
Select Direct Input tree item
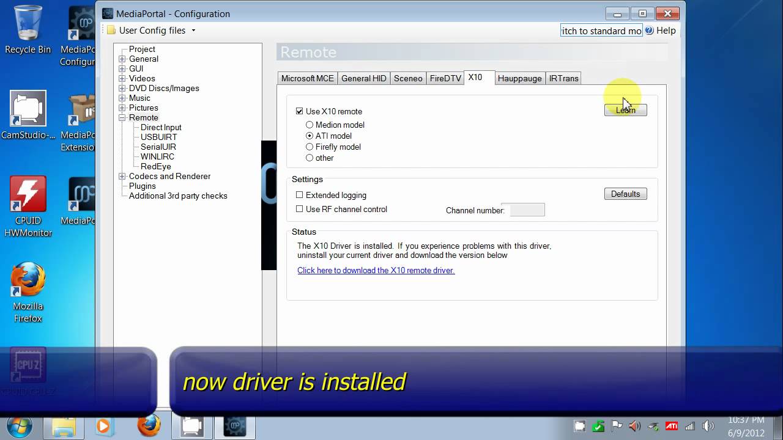(161, 127)
